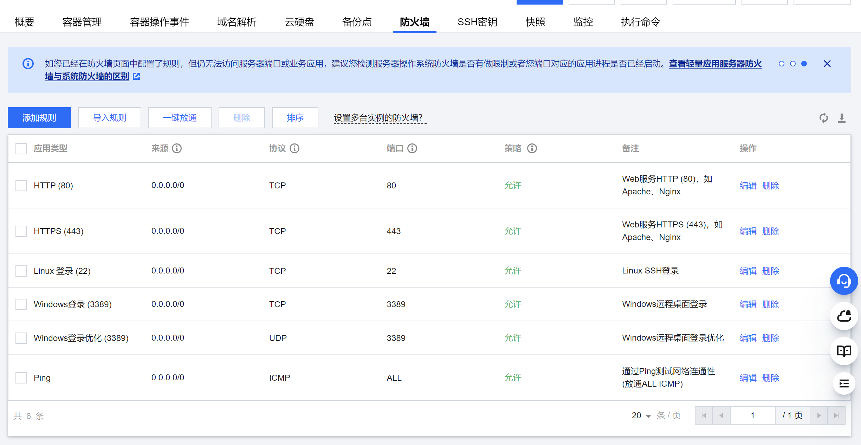
Task: Edit the Ping ICMP rule
Action: 748,378
